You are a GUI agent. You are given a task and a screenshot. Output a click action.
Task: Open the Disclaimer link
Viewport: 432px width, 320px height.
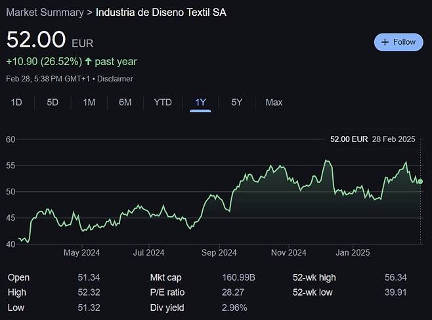[x=116, y=79]
